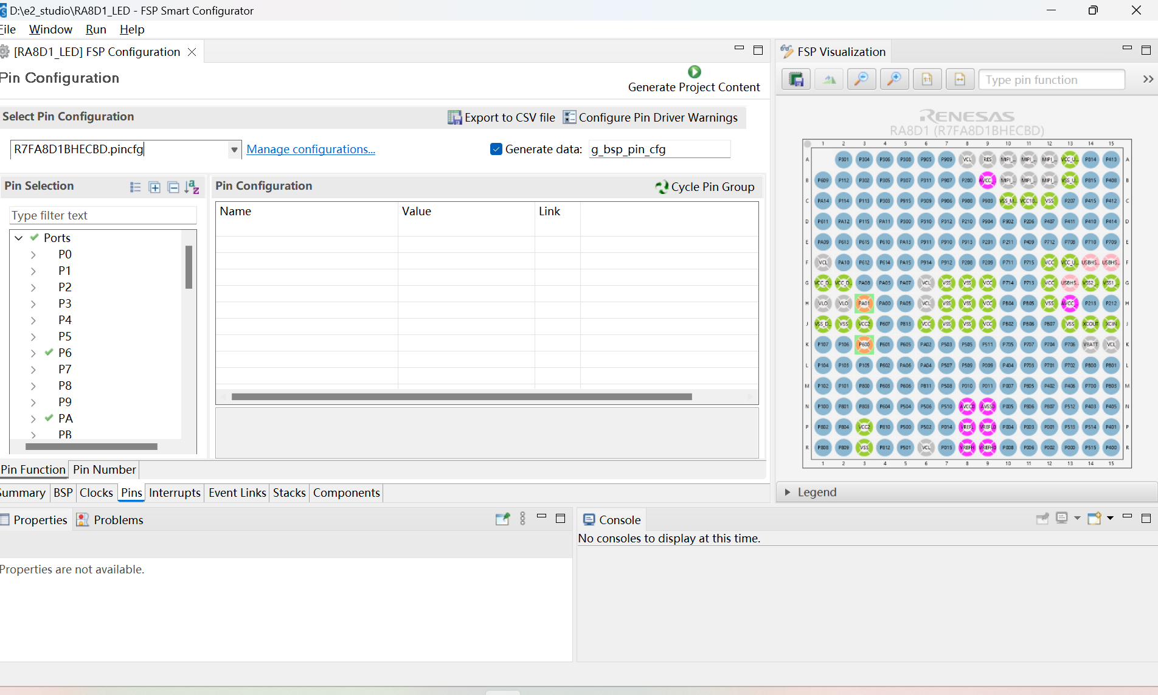This screenshot has height=695, width=1158.
Task: Focus the Type pin function field
Action: pyautogui.click(x=1051, y=80)
